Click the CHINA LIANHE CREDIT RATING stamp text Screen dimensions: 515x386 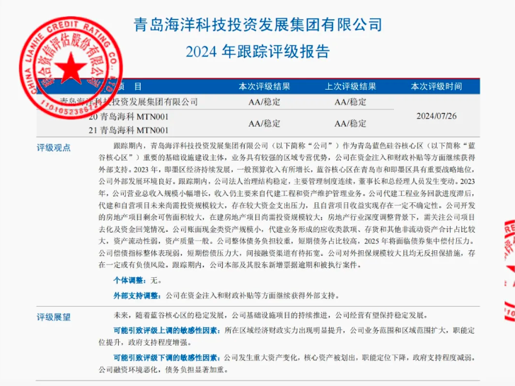tap(70, 66)
